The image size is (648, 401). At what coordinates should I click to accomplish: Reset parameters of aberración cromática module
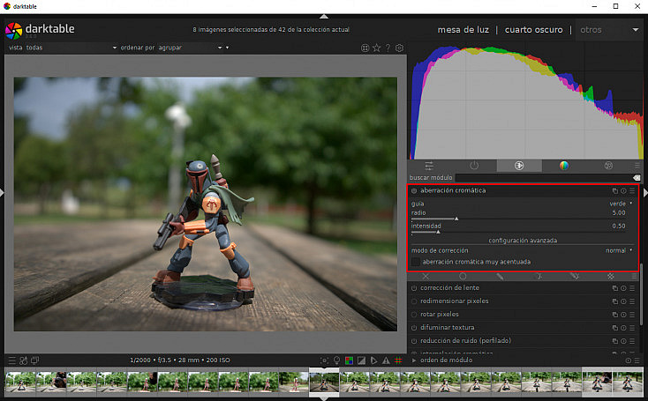point(623,190)
